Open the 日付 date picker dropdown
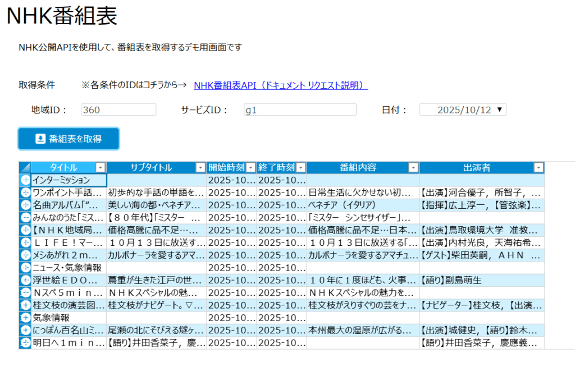Screen dimensions: 575x371 (499, 110)
